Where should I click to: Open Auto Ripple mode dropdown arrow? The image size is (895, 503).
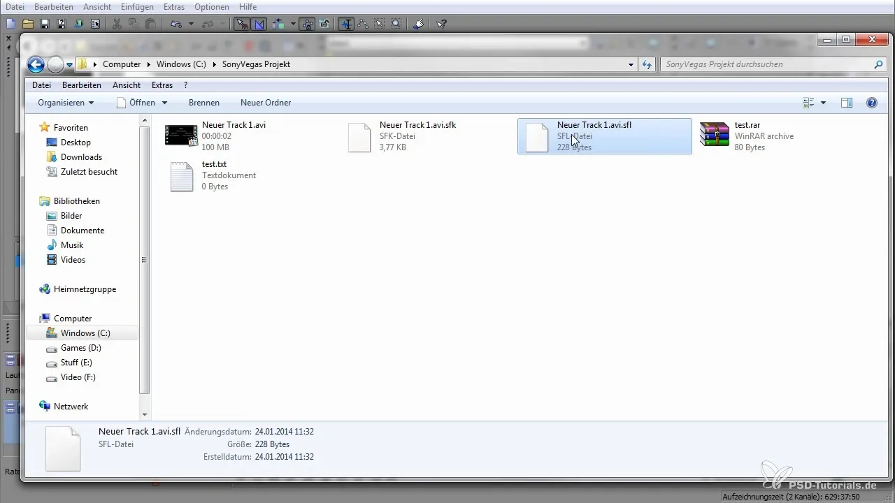(x=293, y=24)
